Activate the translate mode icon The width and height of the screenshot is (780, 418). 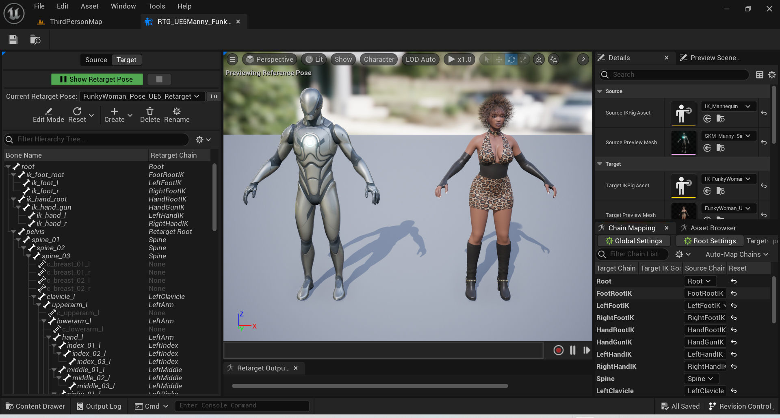pos(499,59)
